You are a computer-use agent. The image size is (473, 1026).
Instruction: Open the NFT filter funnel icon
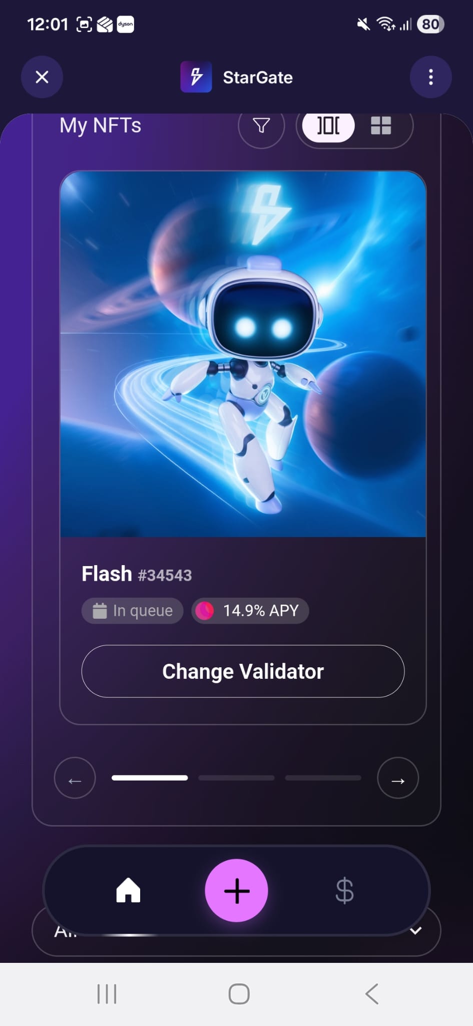(261, 125)
